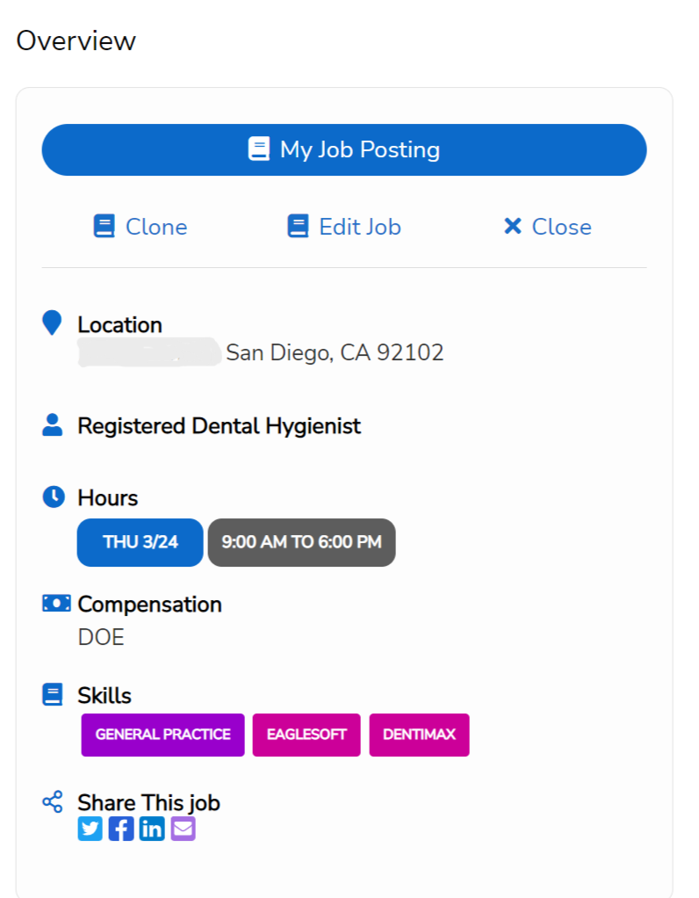Select the THU 3/24 date badge

141,542
